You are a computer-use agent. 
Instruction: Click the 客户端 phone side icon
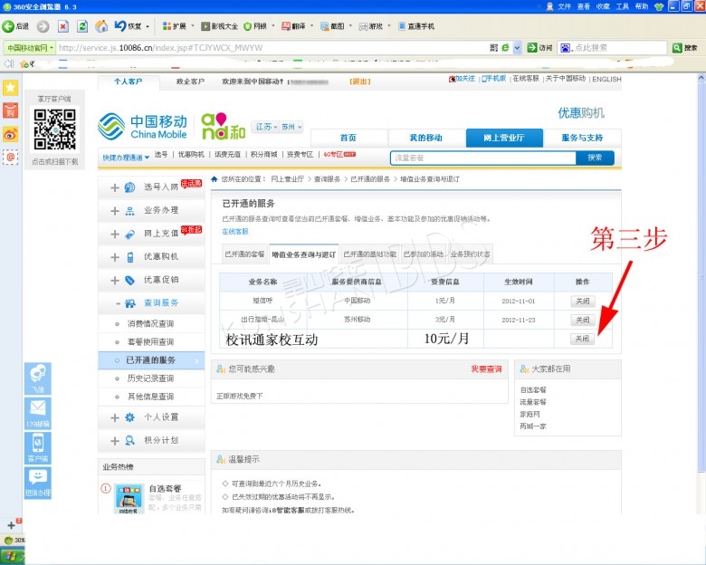tap(38, 447)
